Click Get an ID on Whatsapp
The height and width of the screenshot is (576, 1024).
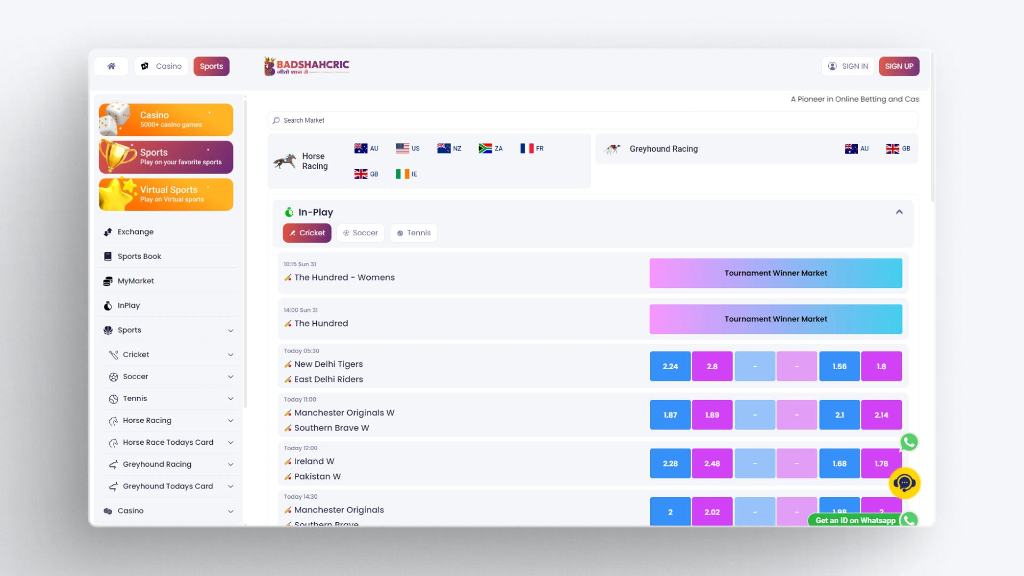(x=855, y=521)
